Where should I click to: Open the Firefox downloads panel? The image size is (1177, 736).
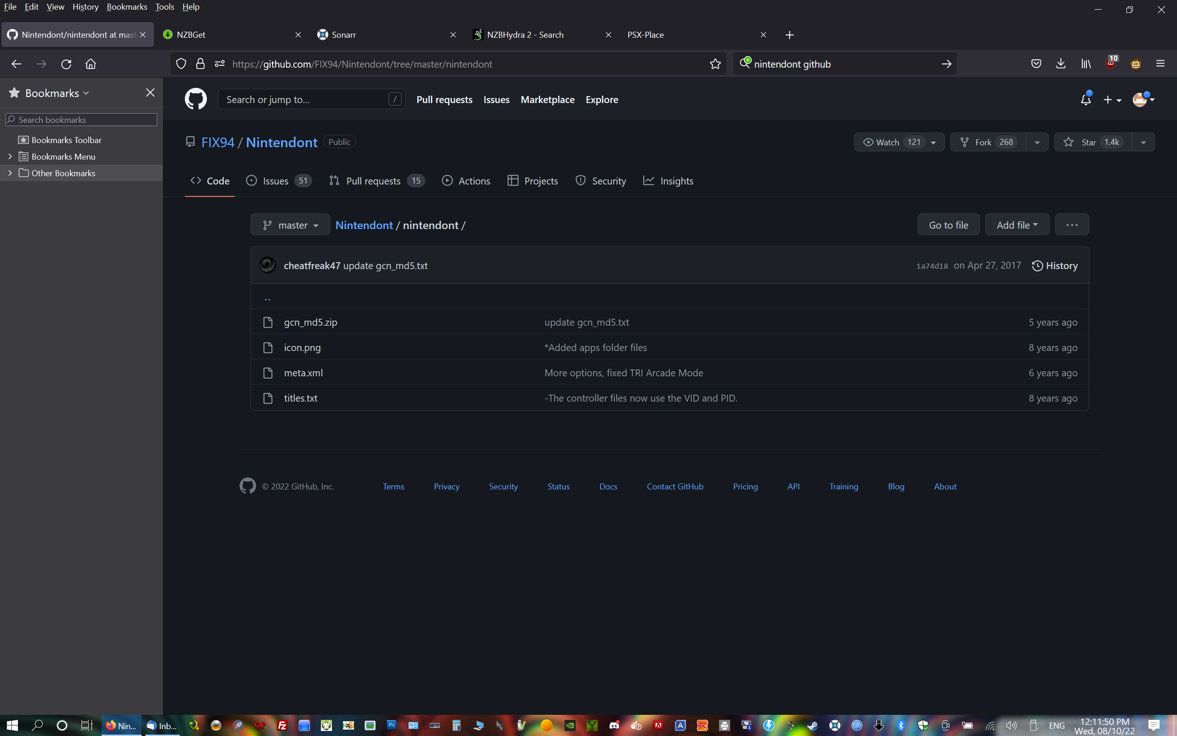(x=1061, y=64)
